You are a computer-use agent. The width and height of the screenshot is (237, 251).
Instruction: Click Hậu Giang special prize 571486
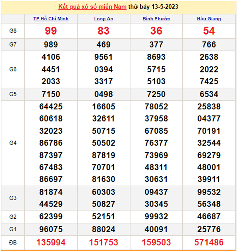pos(209,243)
